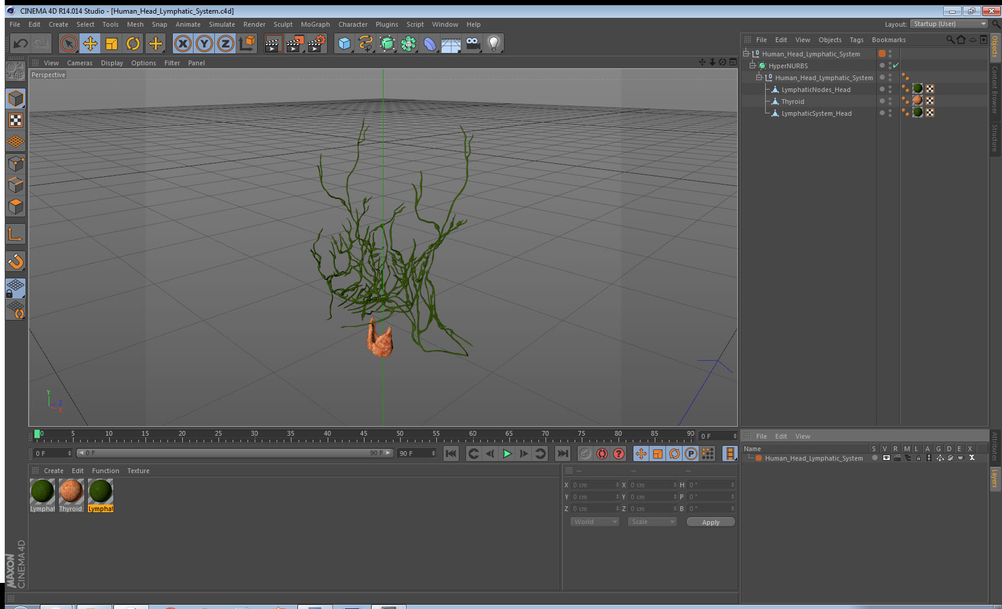Activate the Move tool

pos(90,43)
